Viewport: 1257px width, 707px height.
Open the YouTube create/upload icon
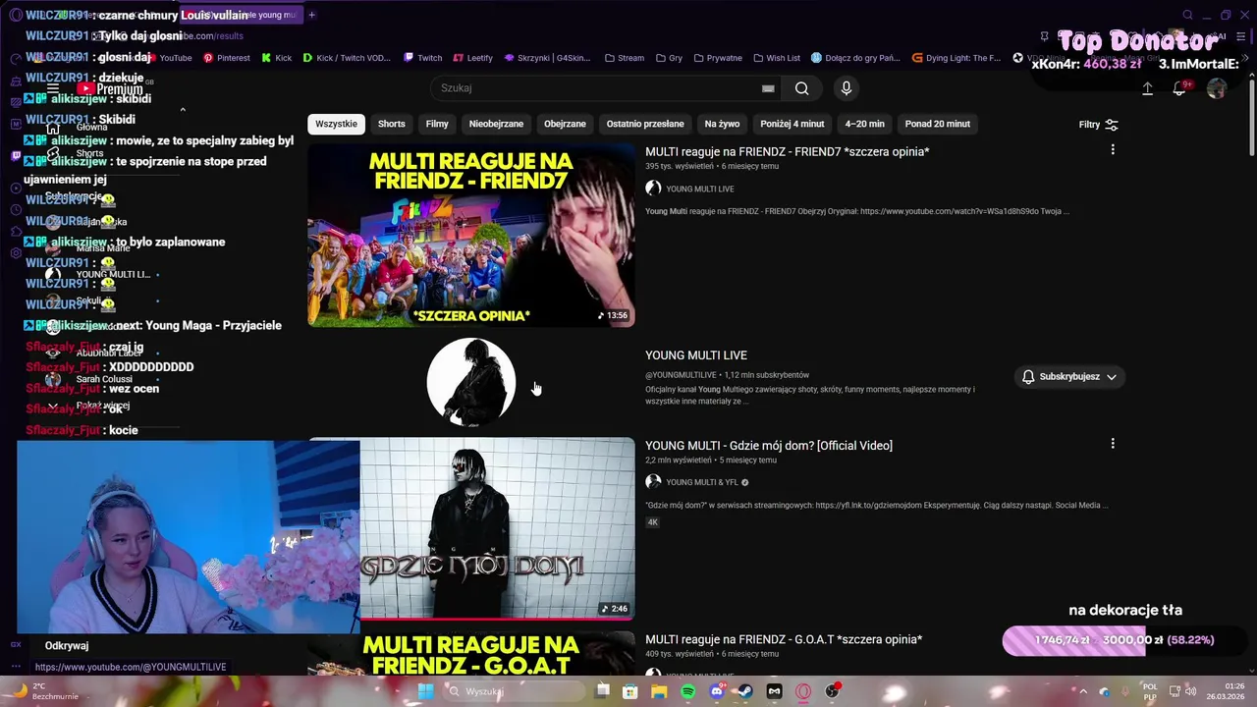coord(1147,88)
